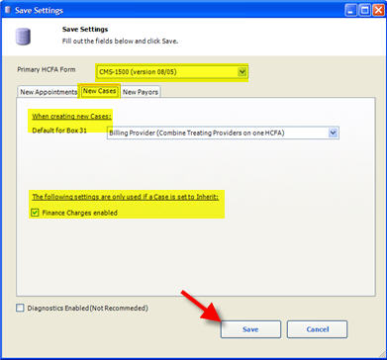This screenshot has height=360, width=387.
Task: Switch to the New Appointments tab
Action: (48, 92)
